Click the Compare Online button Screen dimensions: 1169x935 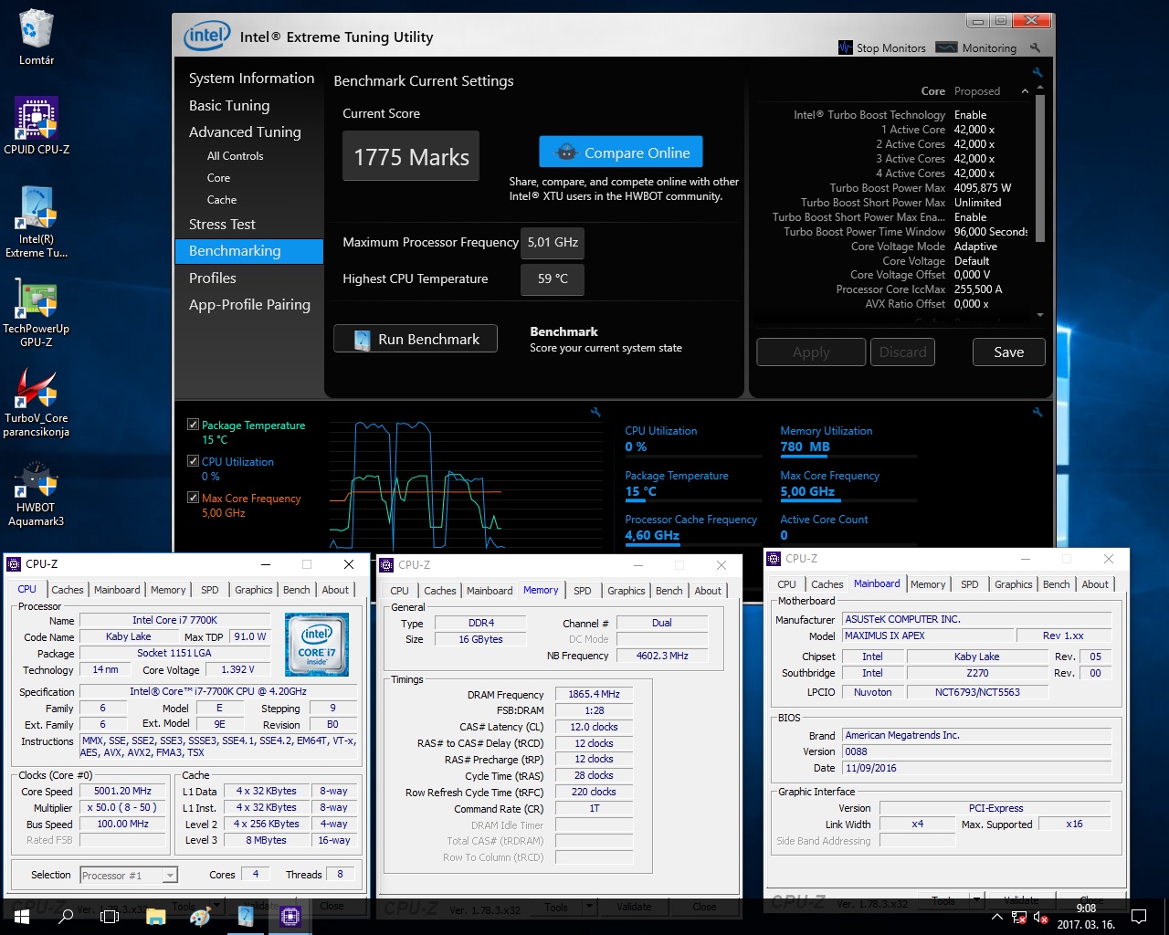tap(621, 152)
